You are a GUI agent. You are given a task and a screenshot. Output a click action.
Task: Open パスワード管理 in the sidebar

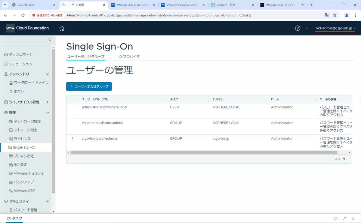(x=23, y=210)
